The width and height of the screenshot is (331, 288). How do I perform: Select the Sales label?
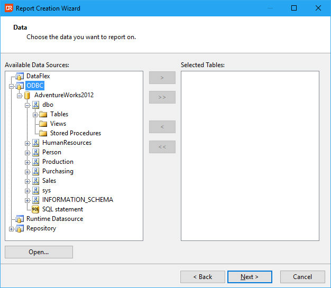[49, 181]
